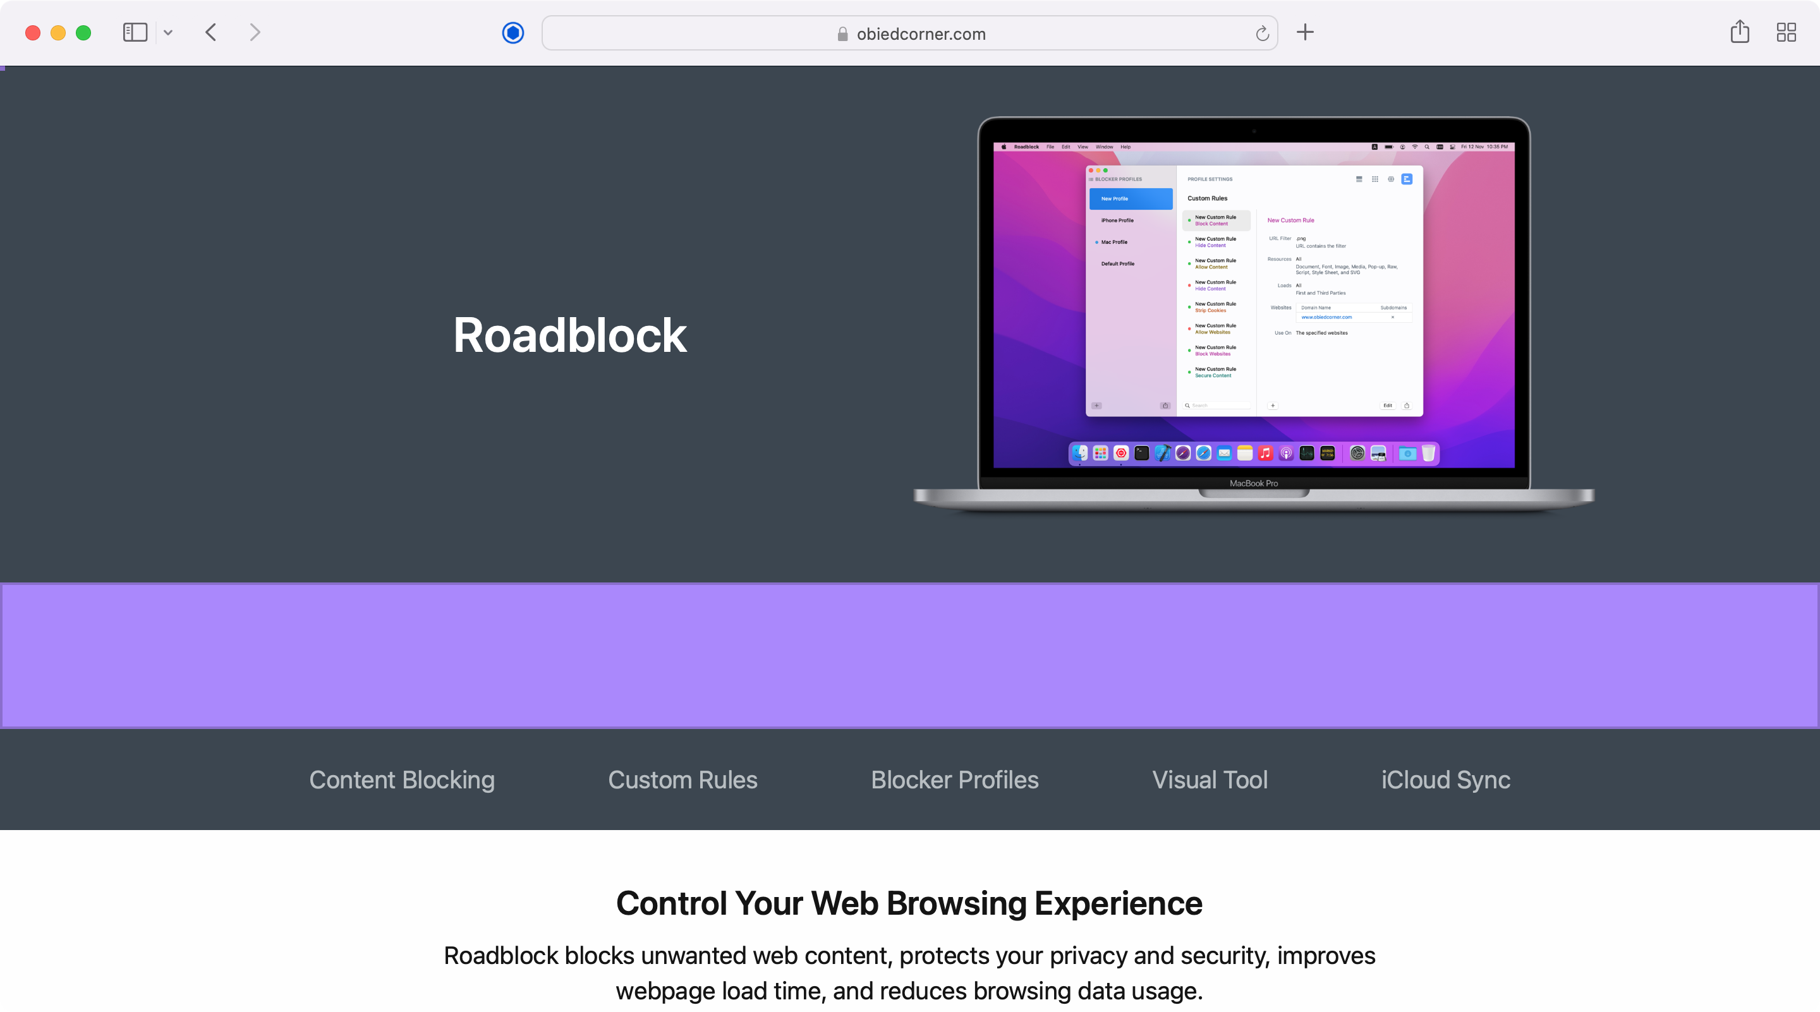Jump to Custom Rules section
This screenshot has width=1820, height=1012.
(682, 780)
